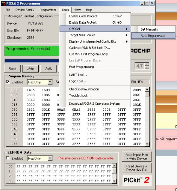Click program memory cell 1485 at address 000
Viewport: 177px width, 191px height.
[x=30, y=90]
